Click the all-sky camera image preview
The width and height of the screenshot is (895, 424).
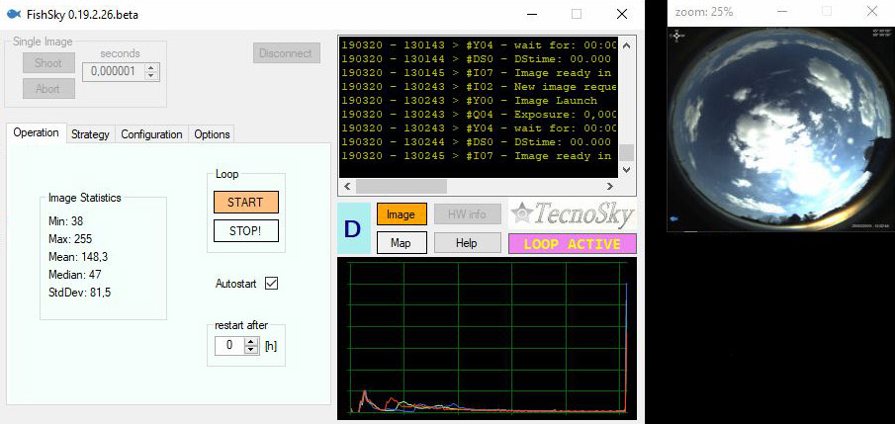(x=778, y=128)
